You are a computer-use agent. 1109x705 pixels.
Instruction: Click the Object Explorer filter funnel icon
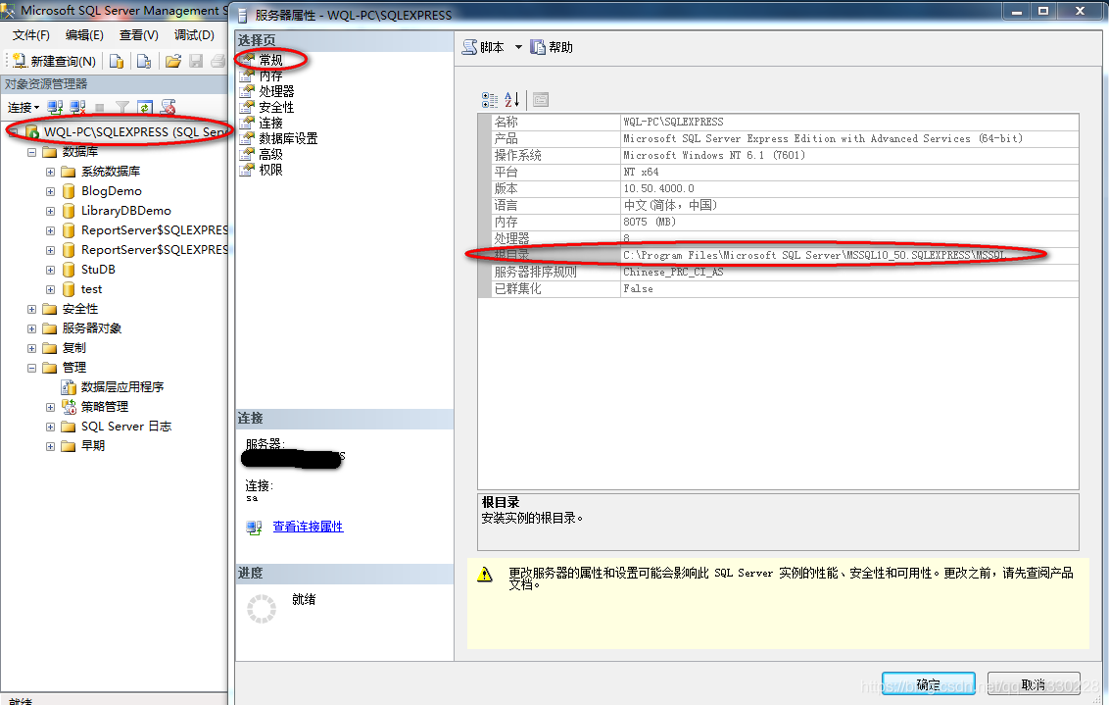(x=122, y=108)
